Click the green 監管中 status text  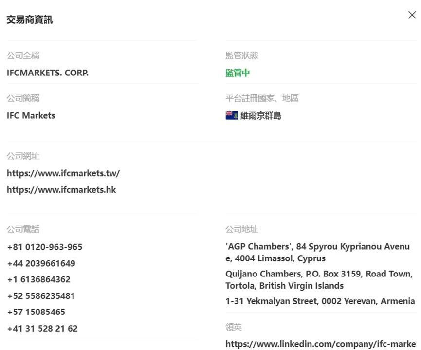[x=238, y=73]
